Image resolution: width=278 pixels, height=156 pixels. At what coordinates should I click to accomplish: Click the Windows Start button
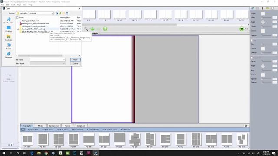click(x=3, y=153)
